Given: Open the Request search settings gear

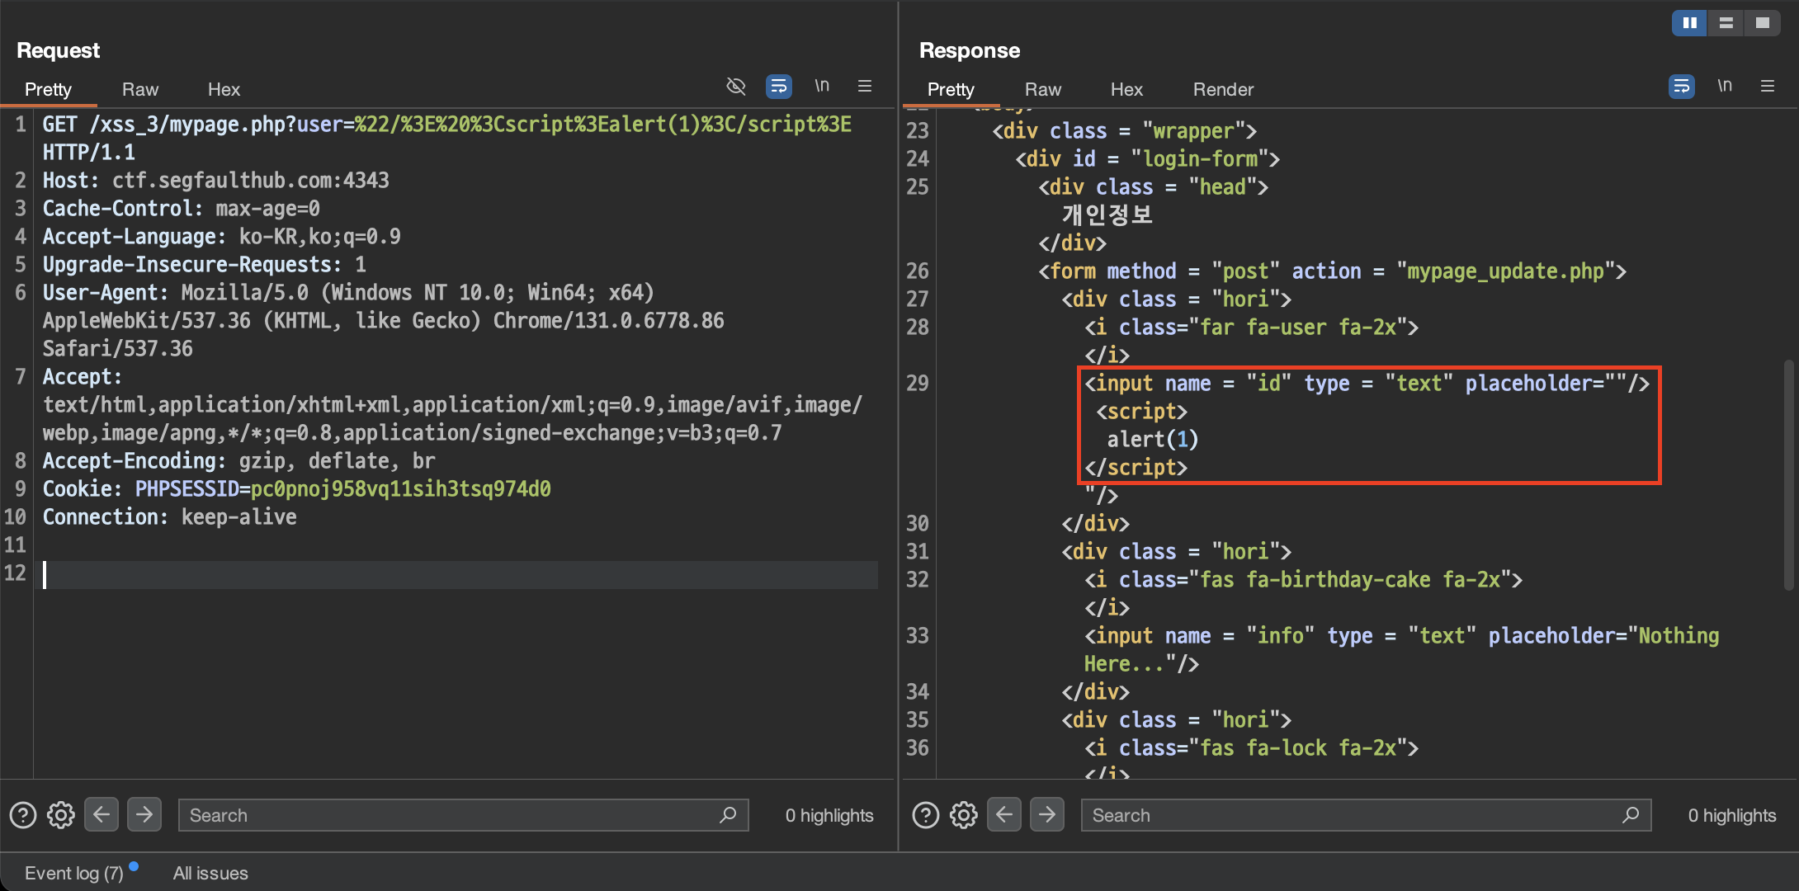Looking at the screenshot, I should (x=61, y=815).
